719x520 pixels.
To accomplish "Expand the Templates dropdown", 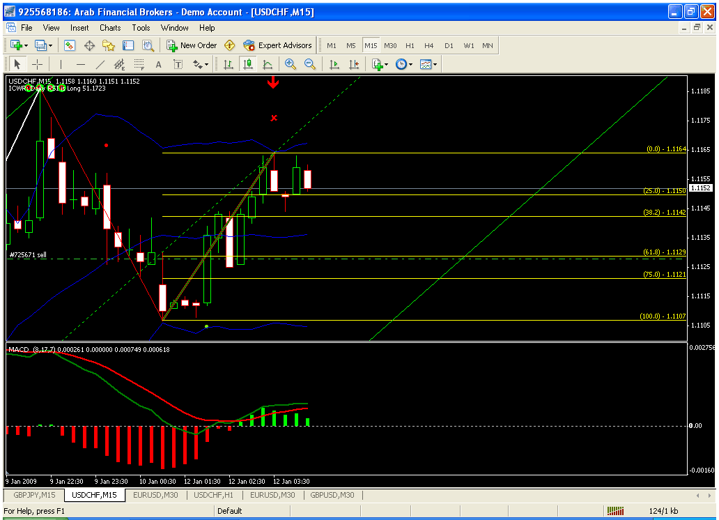I will tap(435, 65).
